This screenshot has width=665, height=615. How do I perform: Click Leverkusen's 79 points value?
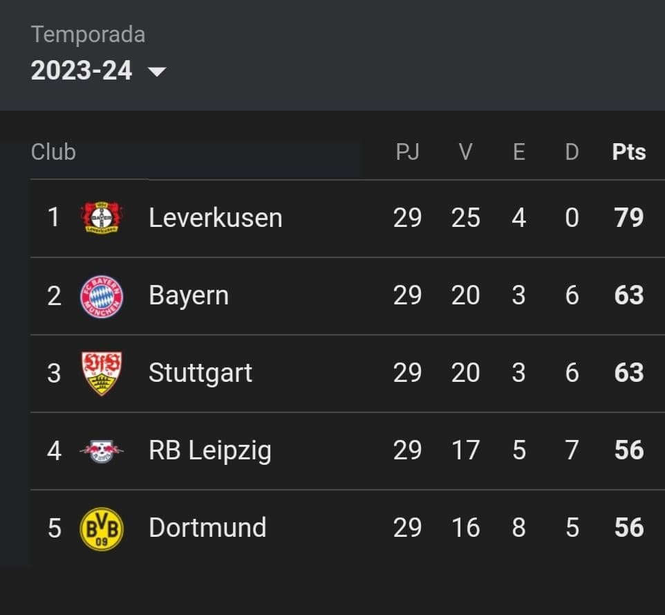coord(629,218)
